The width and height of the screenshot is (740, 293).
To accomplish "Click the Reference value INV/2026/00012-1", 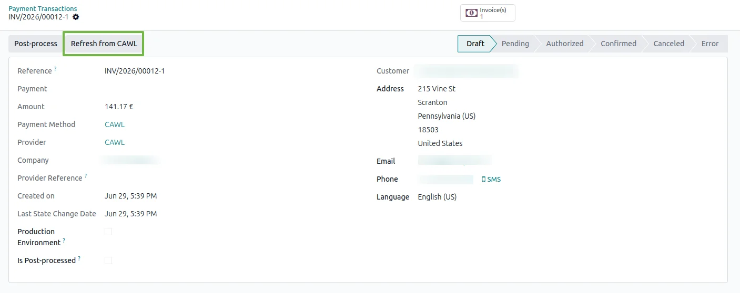I will [135, 71].
